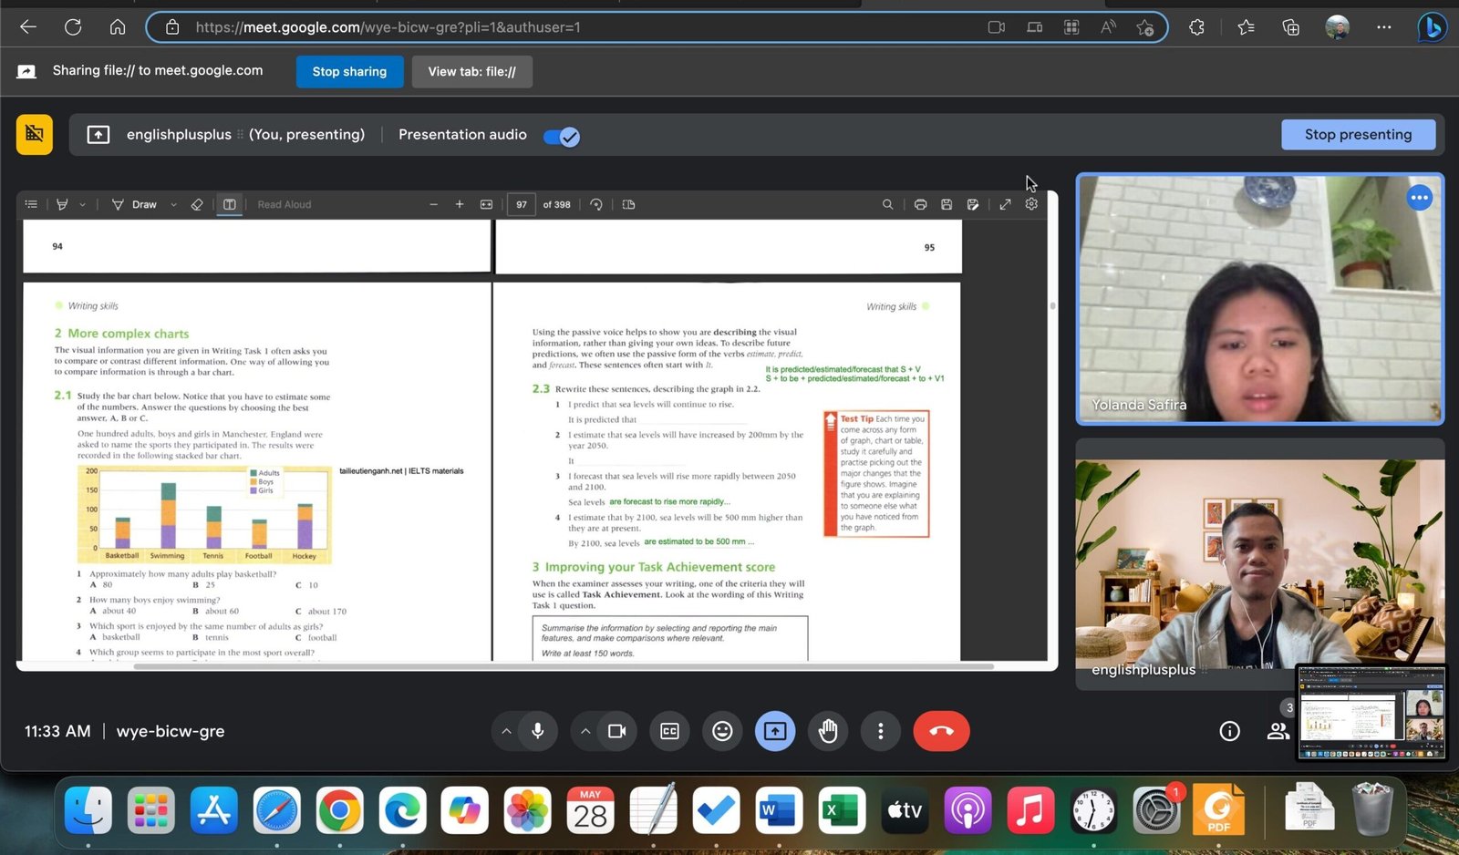Viewport: 1459px width, 855px height.
Task: Disable the Presentation audio toggle
Action: [561, 136]
